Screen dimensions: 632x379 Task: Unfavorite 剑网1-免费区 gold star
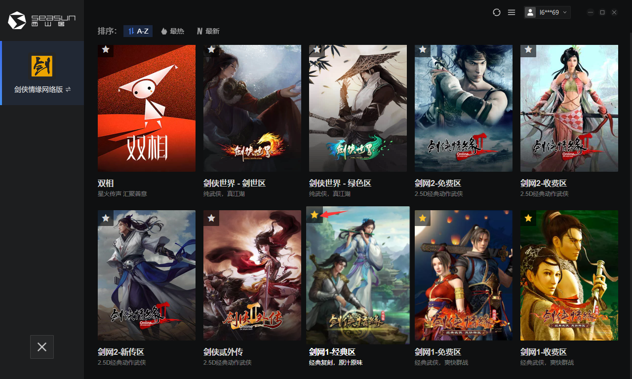(423, 218)
